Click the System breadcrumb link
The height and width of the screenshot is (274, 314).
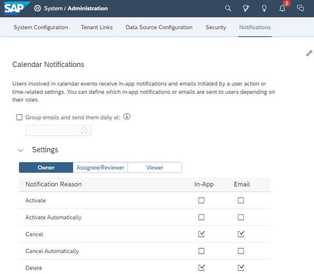[53, 8]
